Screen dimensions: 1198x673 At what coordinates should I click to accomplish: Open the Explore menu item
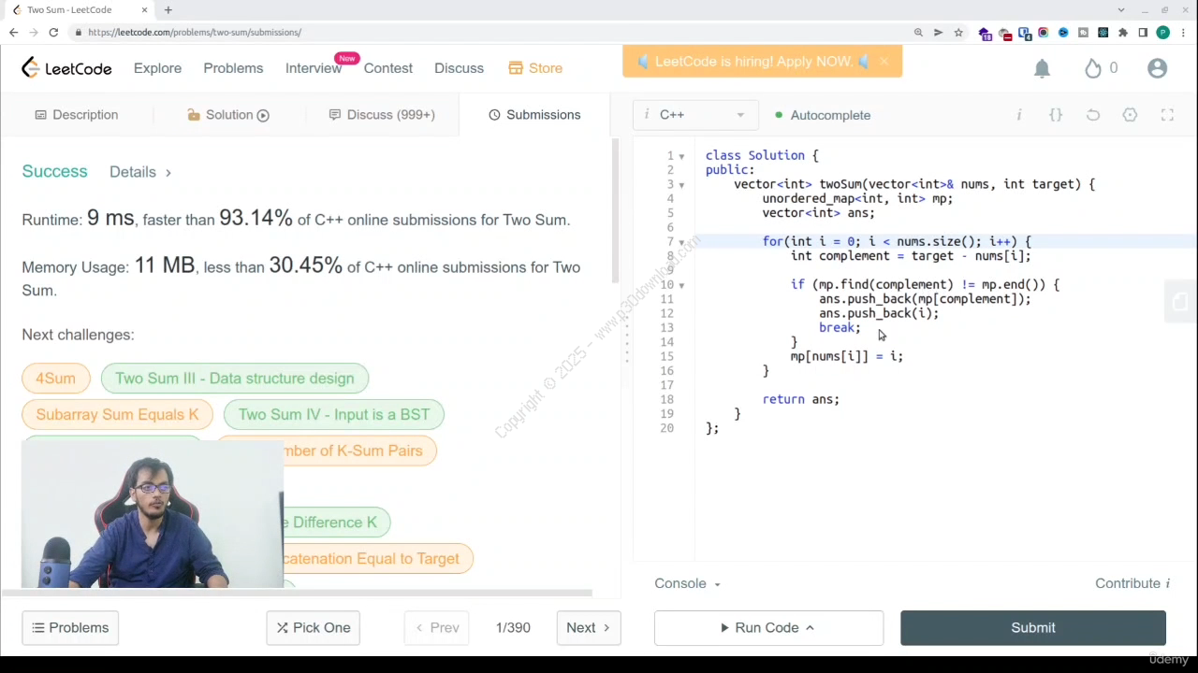pyautogui.click(x=157, y=68)
